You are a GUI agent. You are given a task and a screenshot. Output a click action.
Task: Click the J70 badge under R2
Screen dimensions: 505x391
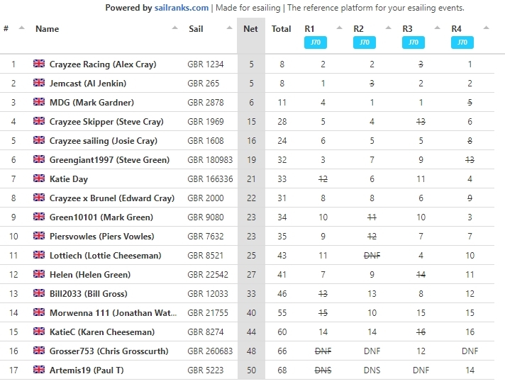point(365,42)
